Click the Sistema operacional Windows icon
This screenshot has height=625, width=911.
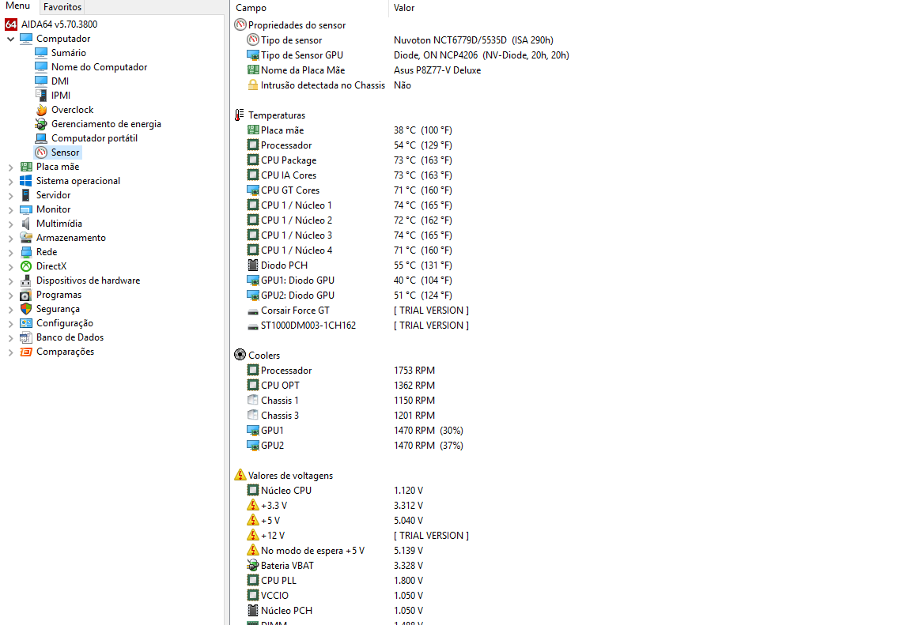click(x=25, y=181)
